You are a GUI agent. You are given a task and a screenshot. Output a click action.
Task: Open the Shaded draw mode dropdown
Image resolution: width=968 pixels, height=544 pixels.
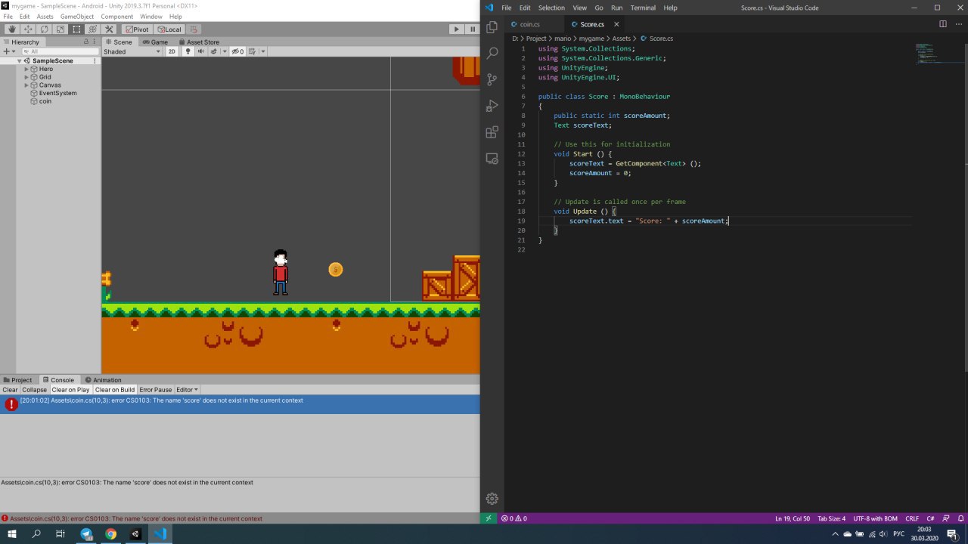(x=132, y=51)
